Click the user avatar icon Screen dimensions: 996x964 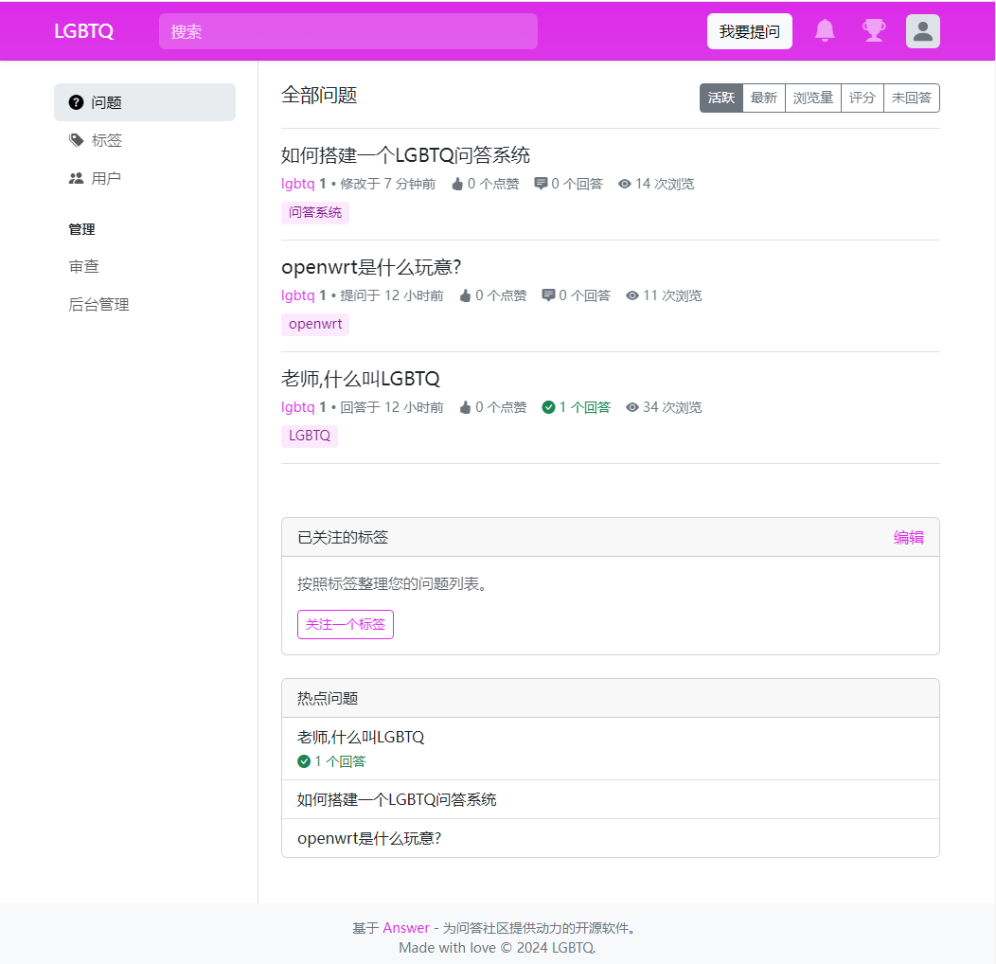click(x=922, y=31)
